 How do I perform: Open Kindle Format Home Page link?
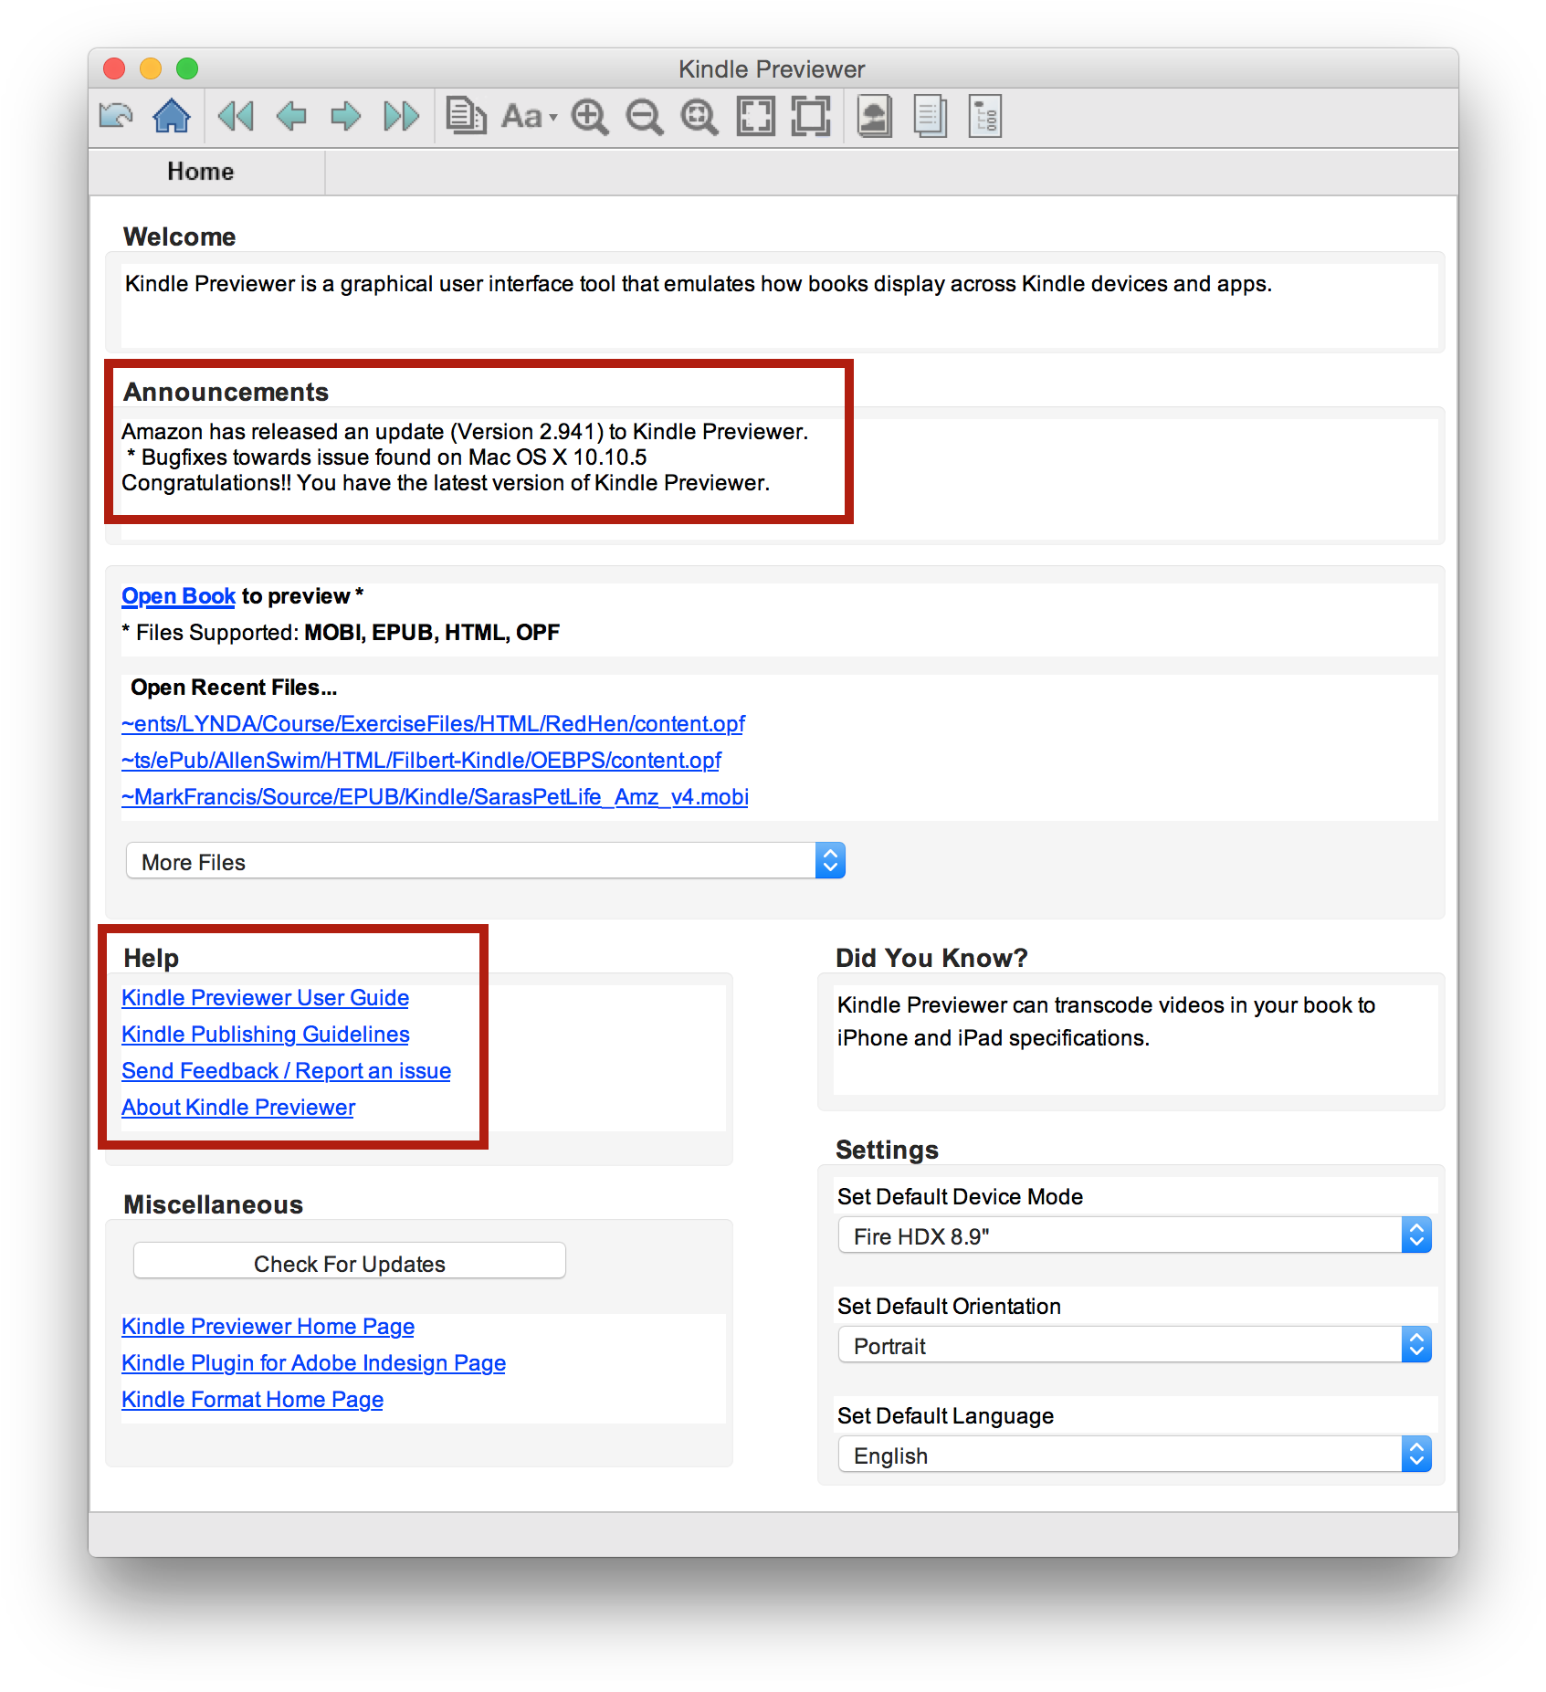252,1400
